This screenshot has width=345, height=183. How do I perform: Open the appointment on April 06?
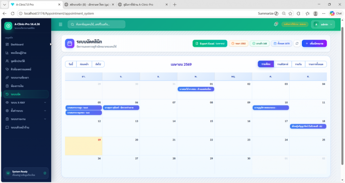click(121, 108)
